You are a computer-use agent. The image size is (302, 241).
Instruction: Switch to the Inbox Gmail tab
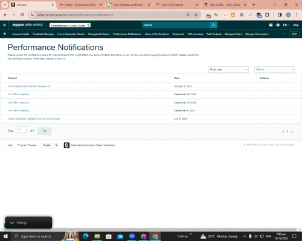point(80,5)
